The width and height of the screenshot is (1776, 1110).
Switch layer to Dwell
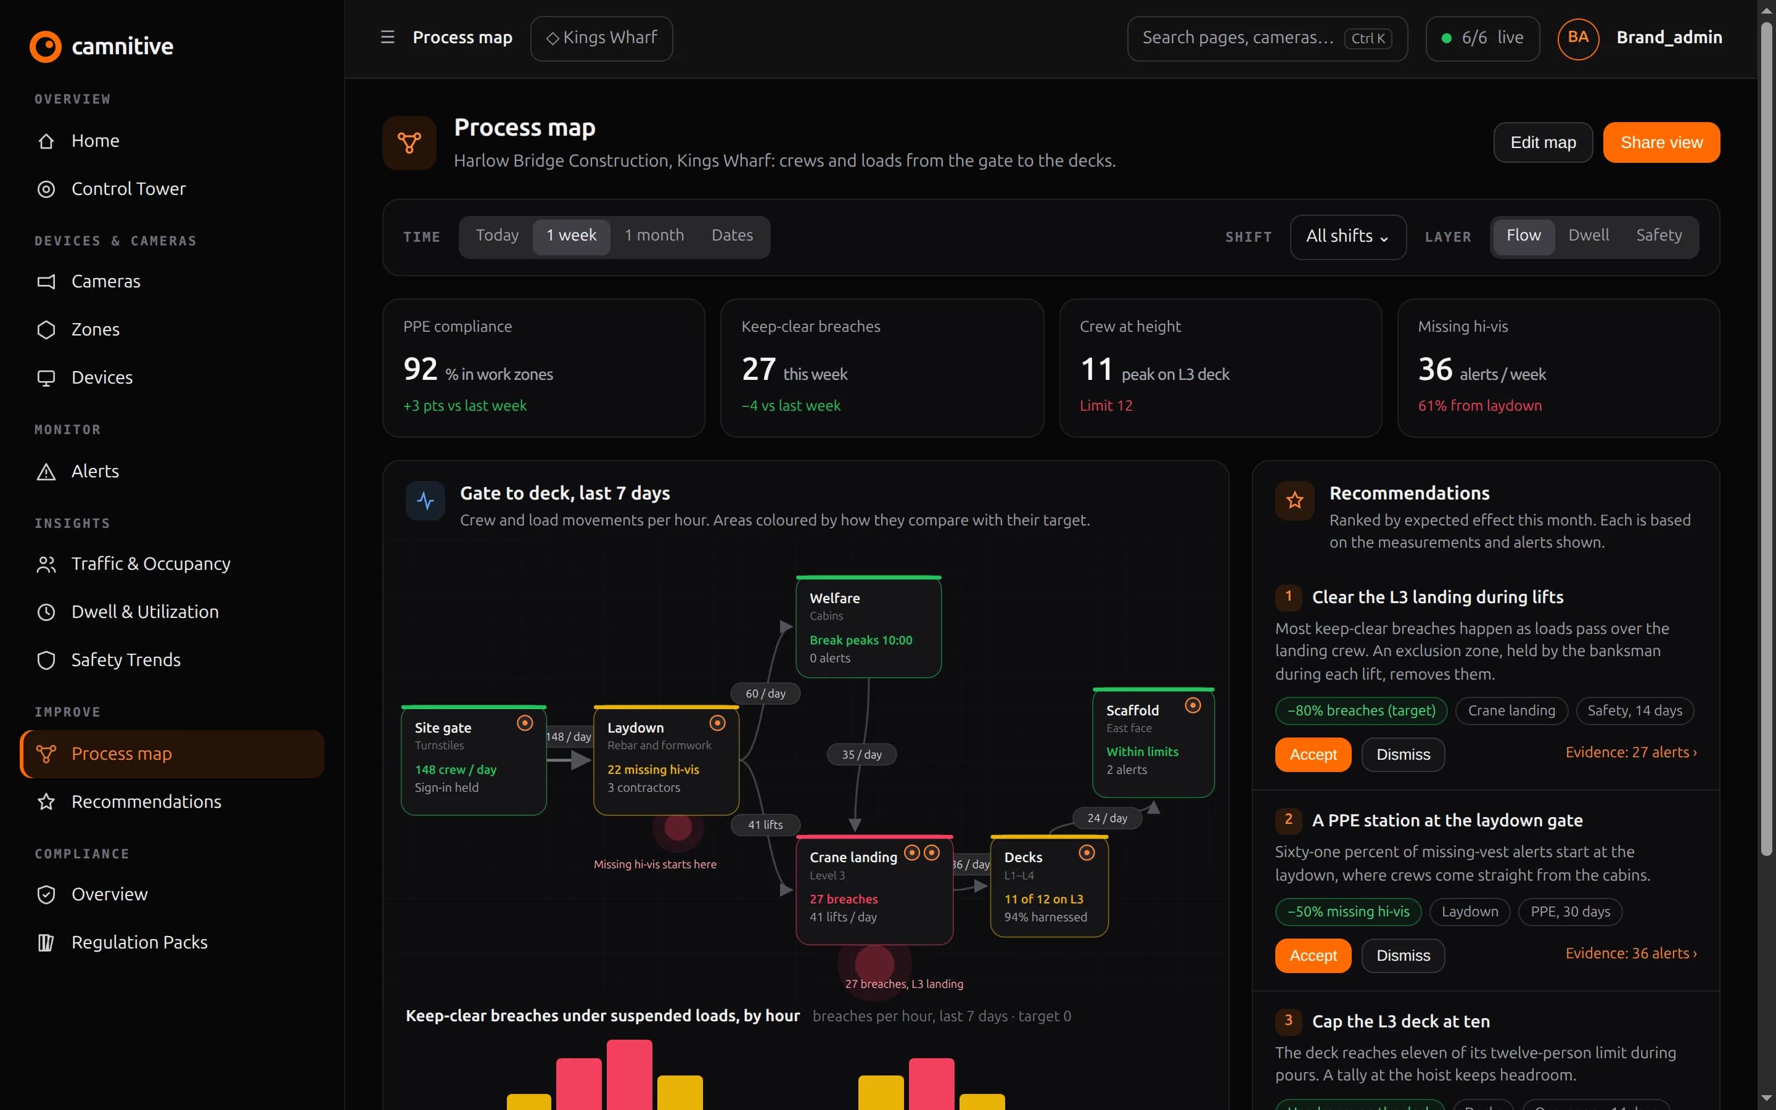[1588, 236]
